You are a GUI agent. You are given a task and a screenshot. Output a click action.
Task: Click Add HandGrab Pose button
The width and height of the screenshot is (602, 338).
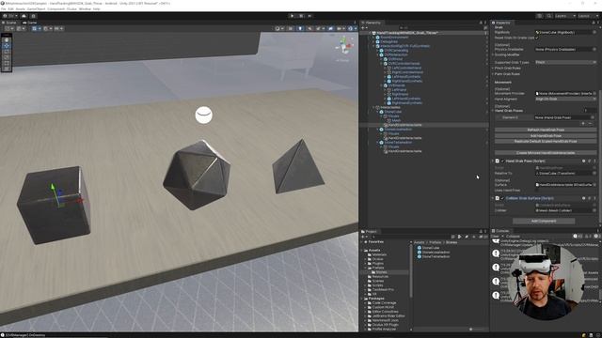[x=546, y=135]
